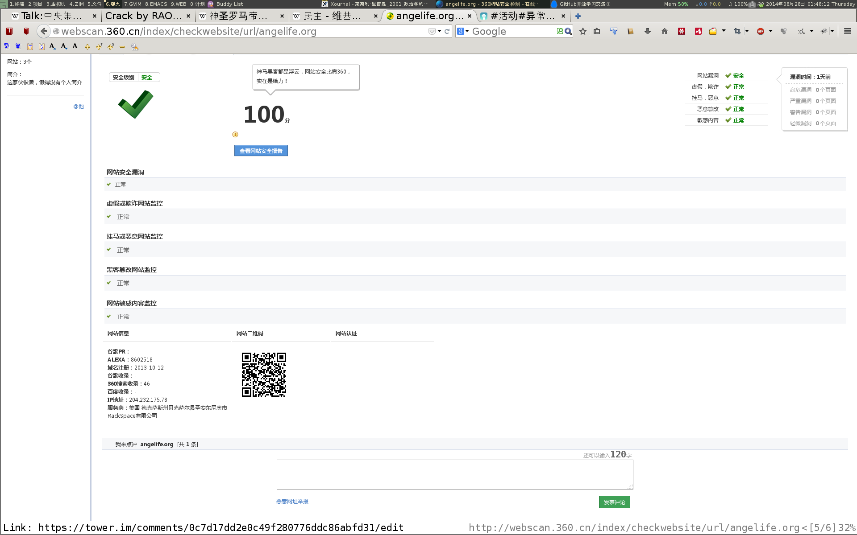Bookmark this page with the star icon
The image size is (857, 535).
click(583, 31)
